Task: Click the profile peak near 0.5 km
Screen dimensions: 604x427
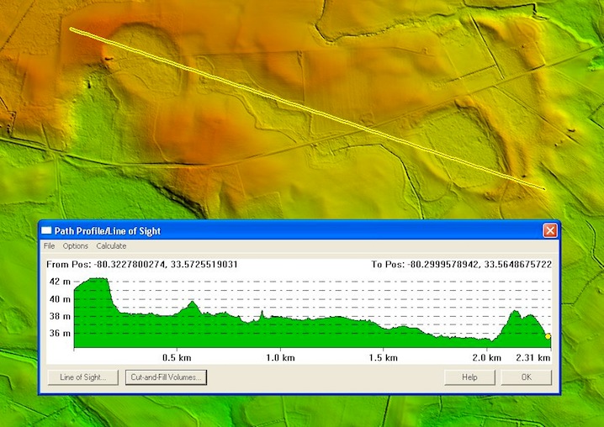Action: point(193,303)
